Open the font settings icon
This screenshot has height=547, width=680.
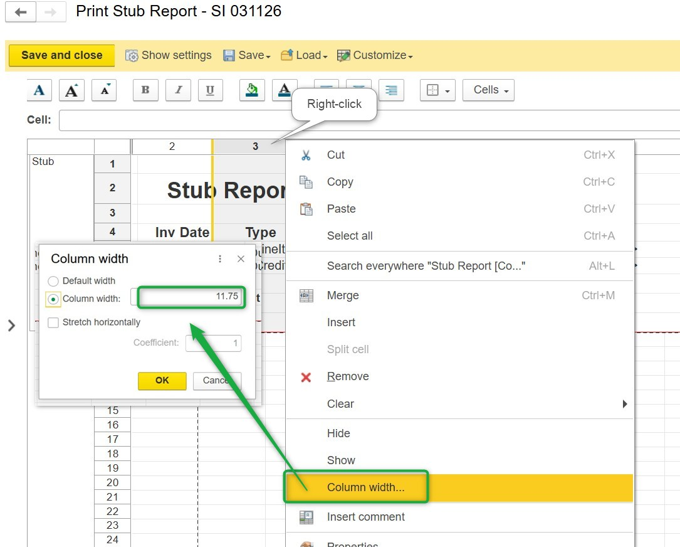pyautogui.click(x=39, y=90)
